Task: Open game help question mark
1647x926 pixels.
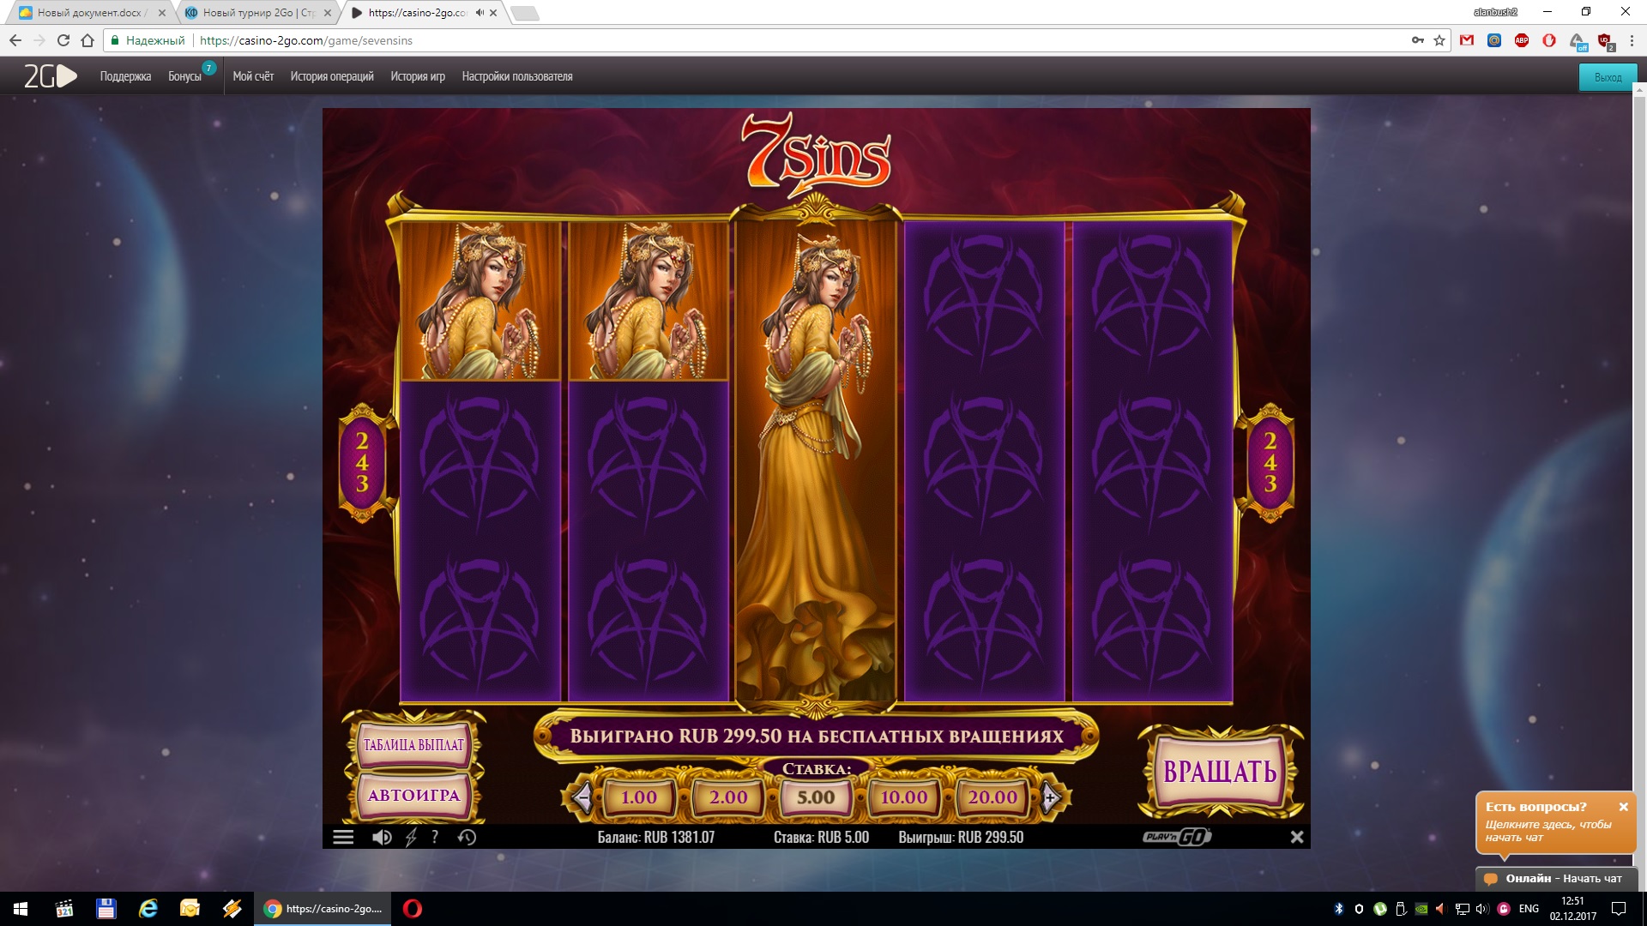Action: point(435,838)
